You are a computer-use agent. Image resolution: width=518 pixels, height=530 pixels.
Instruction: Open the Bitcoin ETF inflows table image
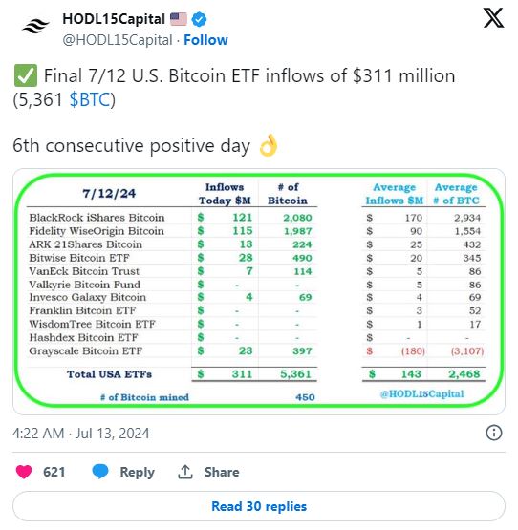click(x=259, y=291)
